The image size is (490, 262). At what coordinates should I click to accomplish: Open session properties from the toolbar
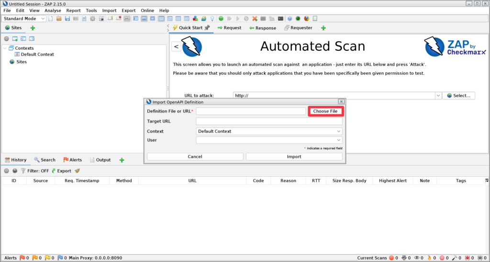[84, 19]
